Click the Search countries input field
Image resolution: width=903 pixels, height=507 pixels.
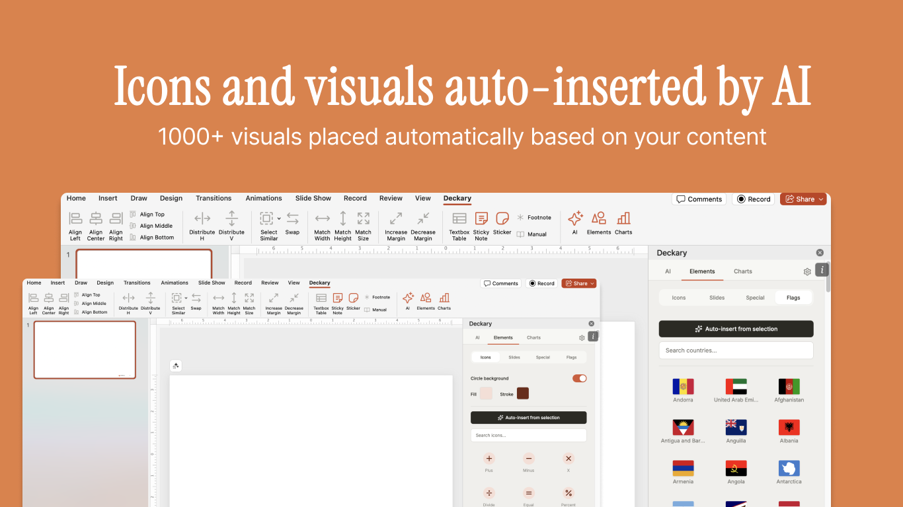tap(736, 350)
